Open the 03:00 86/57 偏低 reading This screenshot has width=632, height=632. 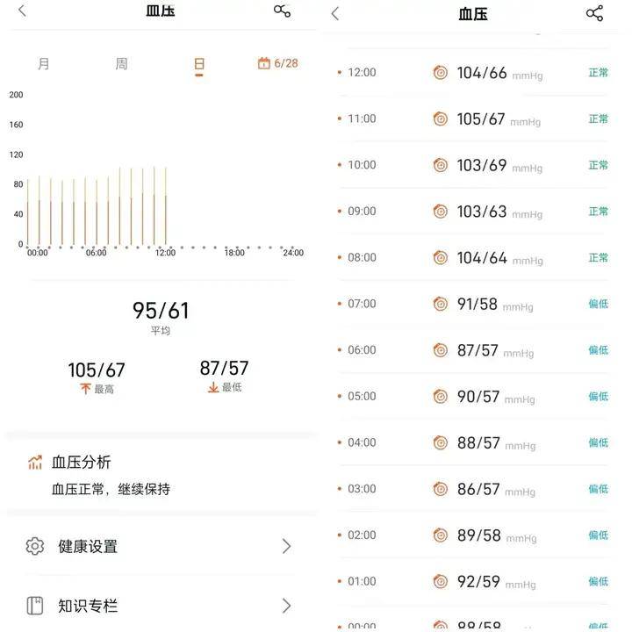(x=472, y=489)
